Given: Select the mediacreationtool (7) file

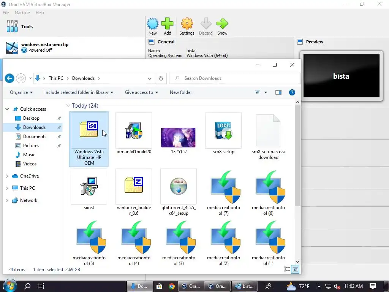Looking at the screenshot, I should click(223, 192).
